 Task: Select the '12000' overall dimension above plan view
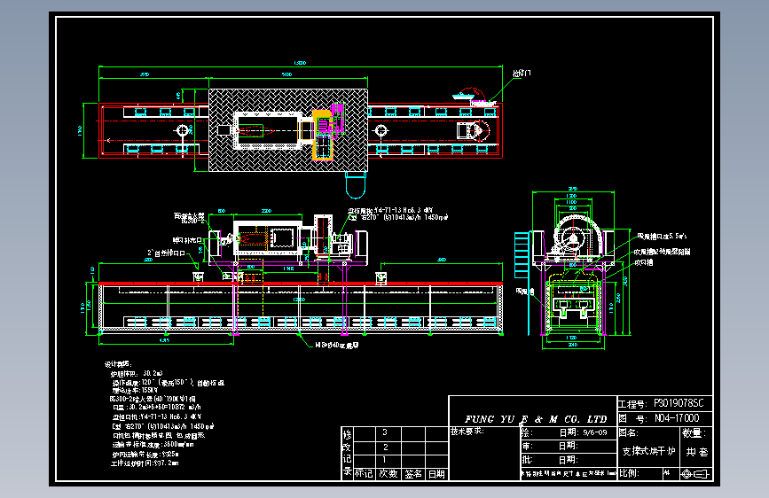pyautogui.click(x=300, y=63)
